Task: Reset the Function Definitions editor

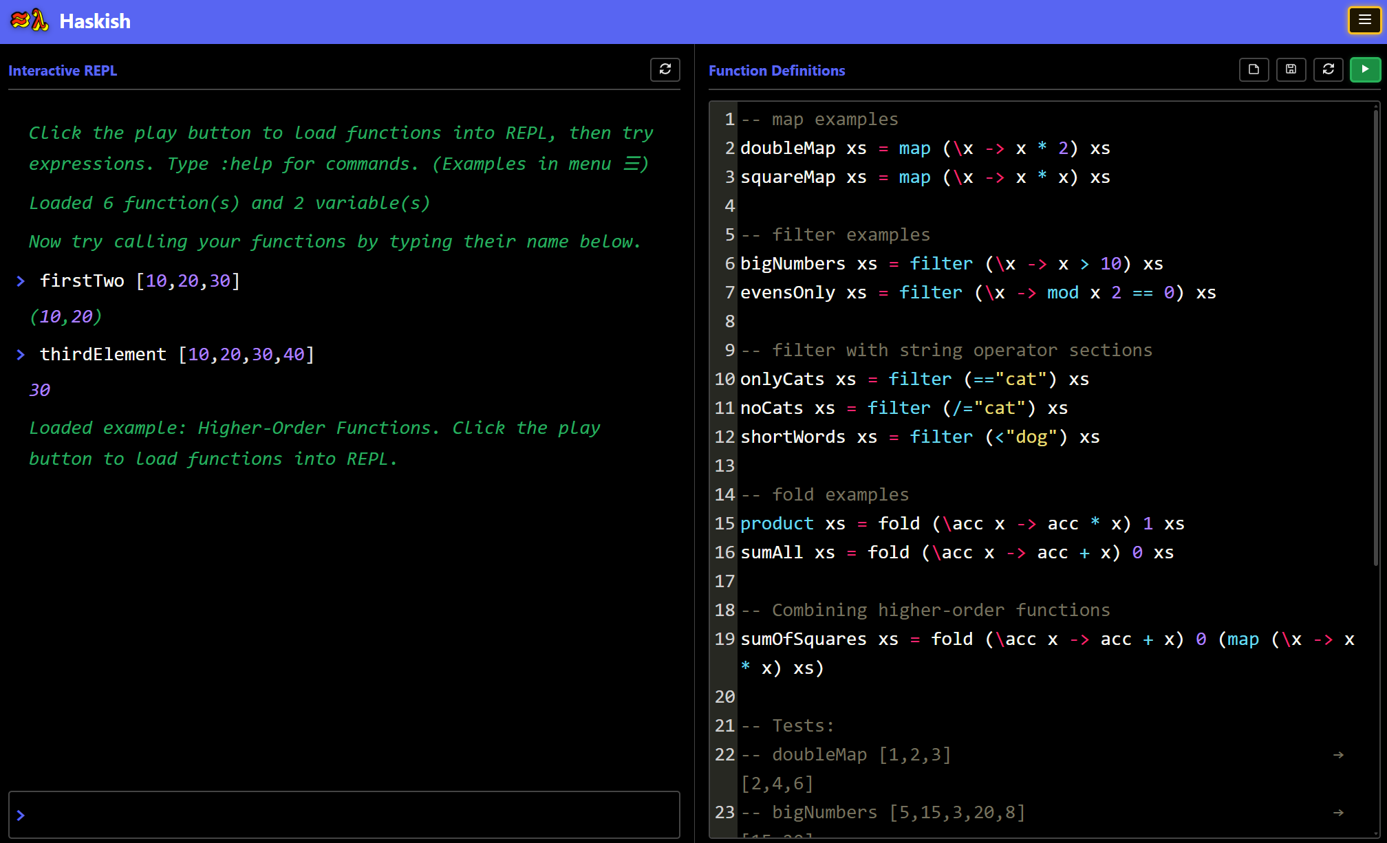Action: [1328, 69]
